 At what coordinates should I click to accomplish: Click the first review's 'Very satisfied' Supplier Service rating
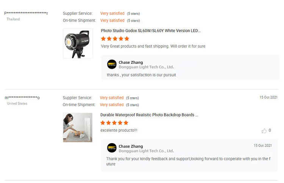112,13
